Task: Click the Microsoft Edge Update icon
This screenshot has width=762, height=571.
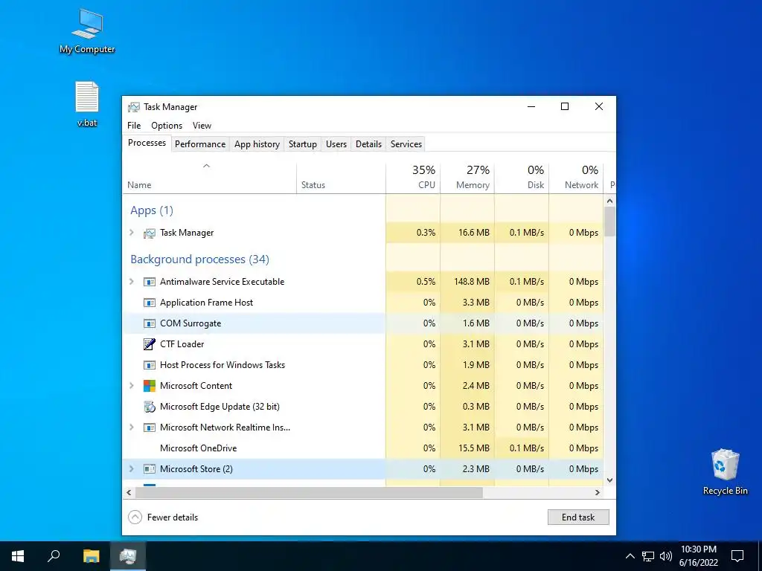Action: click(149, 407)
